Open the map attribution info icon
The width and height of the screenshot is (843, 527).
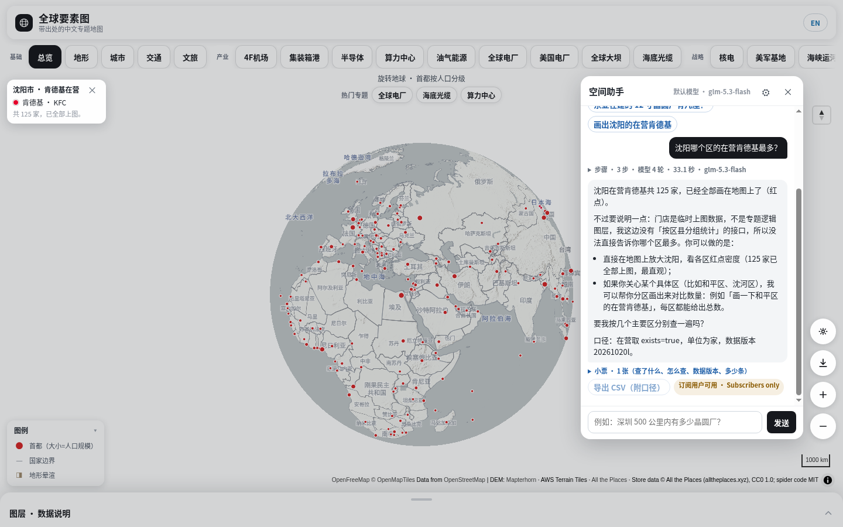(828, 480)
